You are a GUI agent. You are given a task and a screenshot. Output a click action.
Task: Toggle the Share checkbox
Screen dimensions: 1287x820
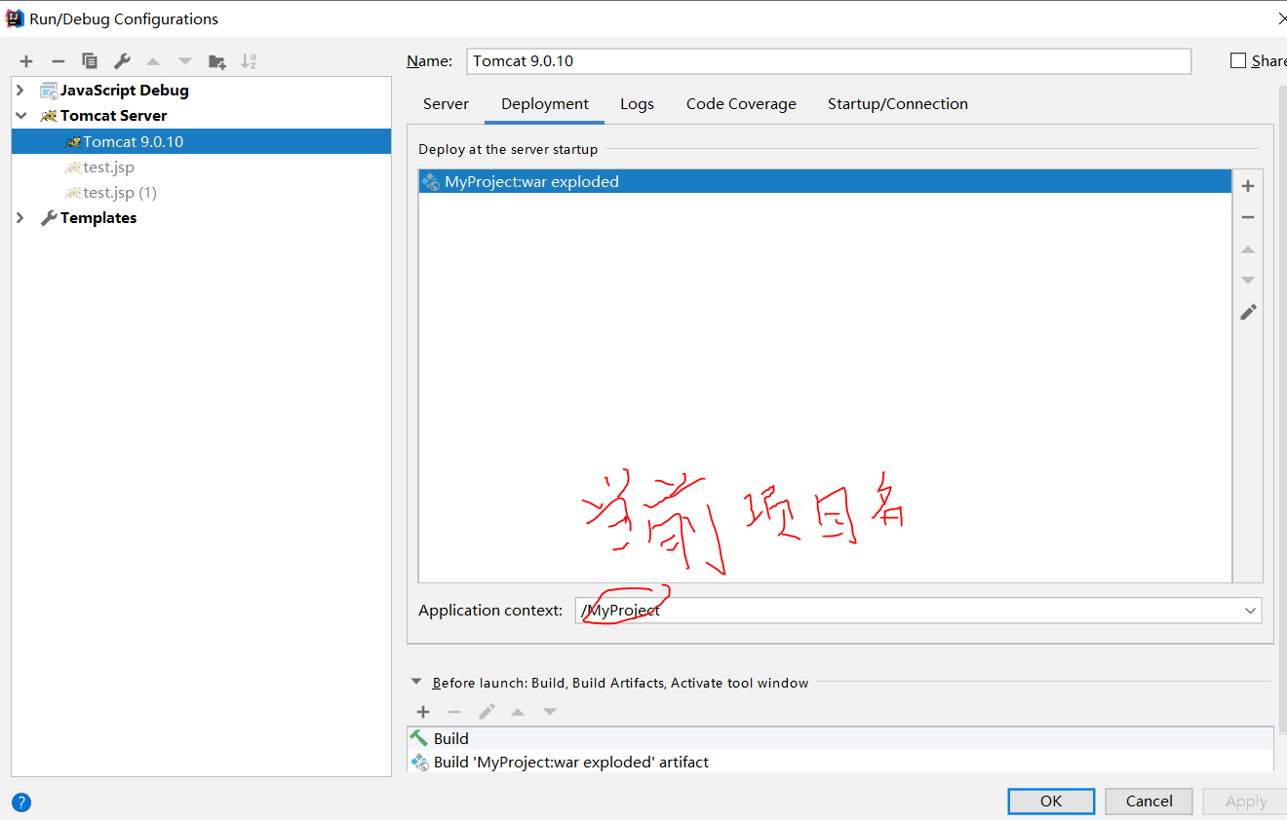tap(1238, 60)
